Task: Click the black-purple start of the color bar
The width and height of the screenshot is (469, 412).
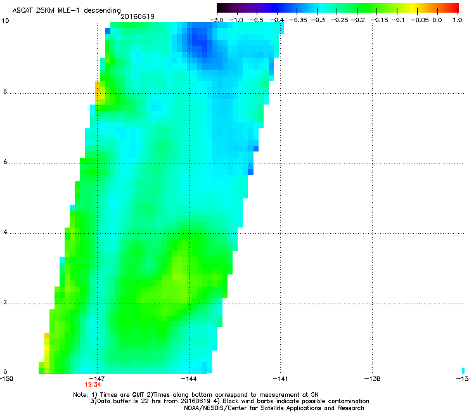Action: click(x=221, y=8)
